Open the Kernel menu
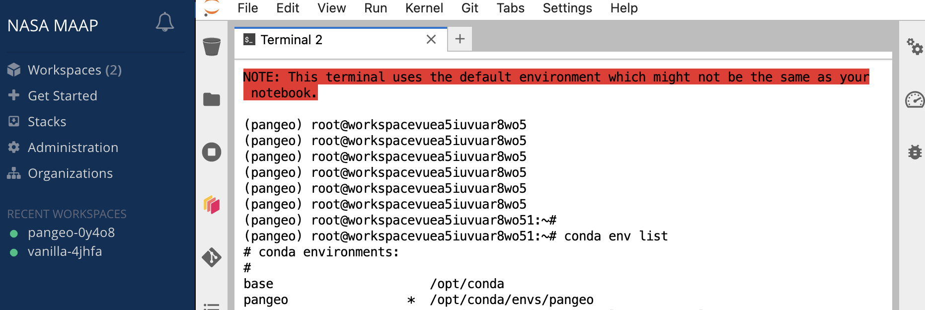 424,8
